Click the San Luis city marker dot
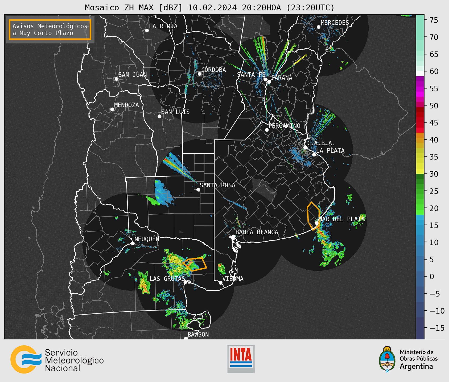This screenshot has height=382, width=449. [x=159, y=116]
